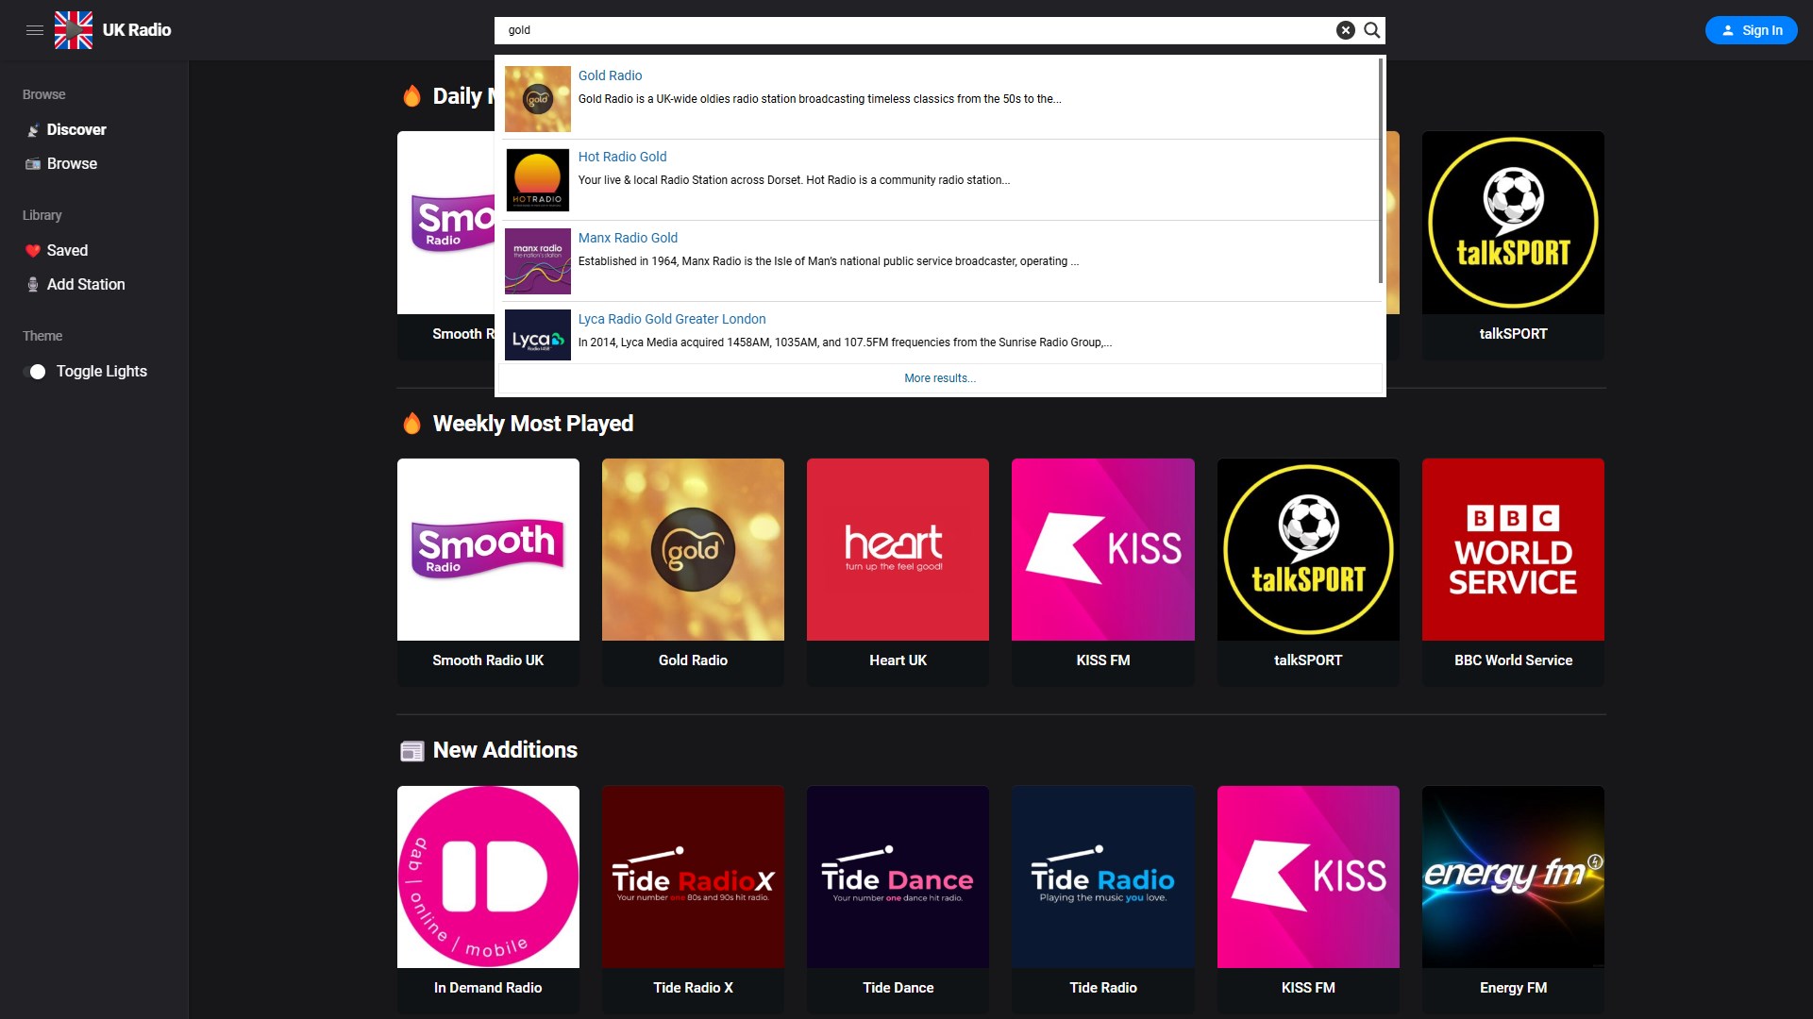The height and width of the screenshot is (1019, 1813).
Task: Click the Discover sidebar icon
Action: [33, 130]
